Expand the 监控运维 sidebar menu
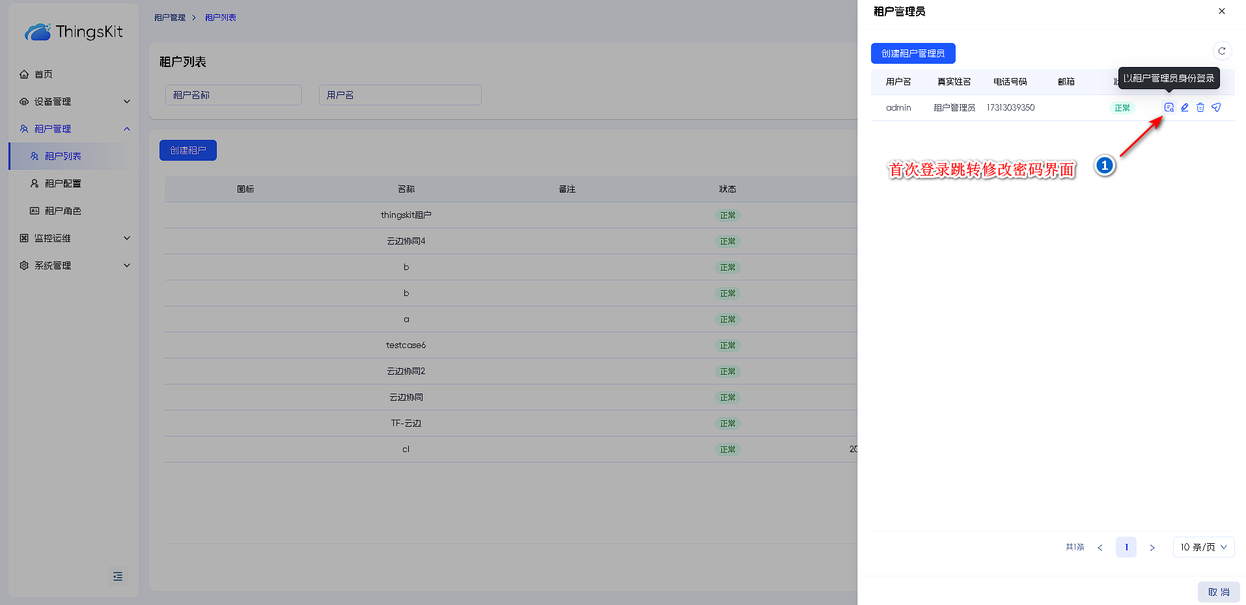Screen dimensions: 1246x605 74,238
